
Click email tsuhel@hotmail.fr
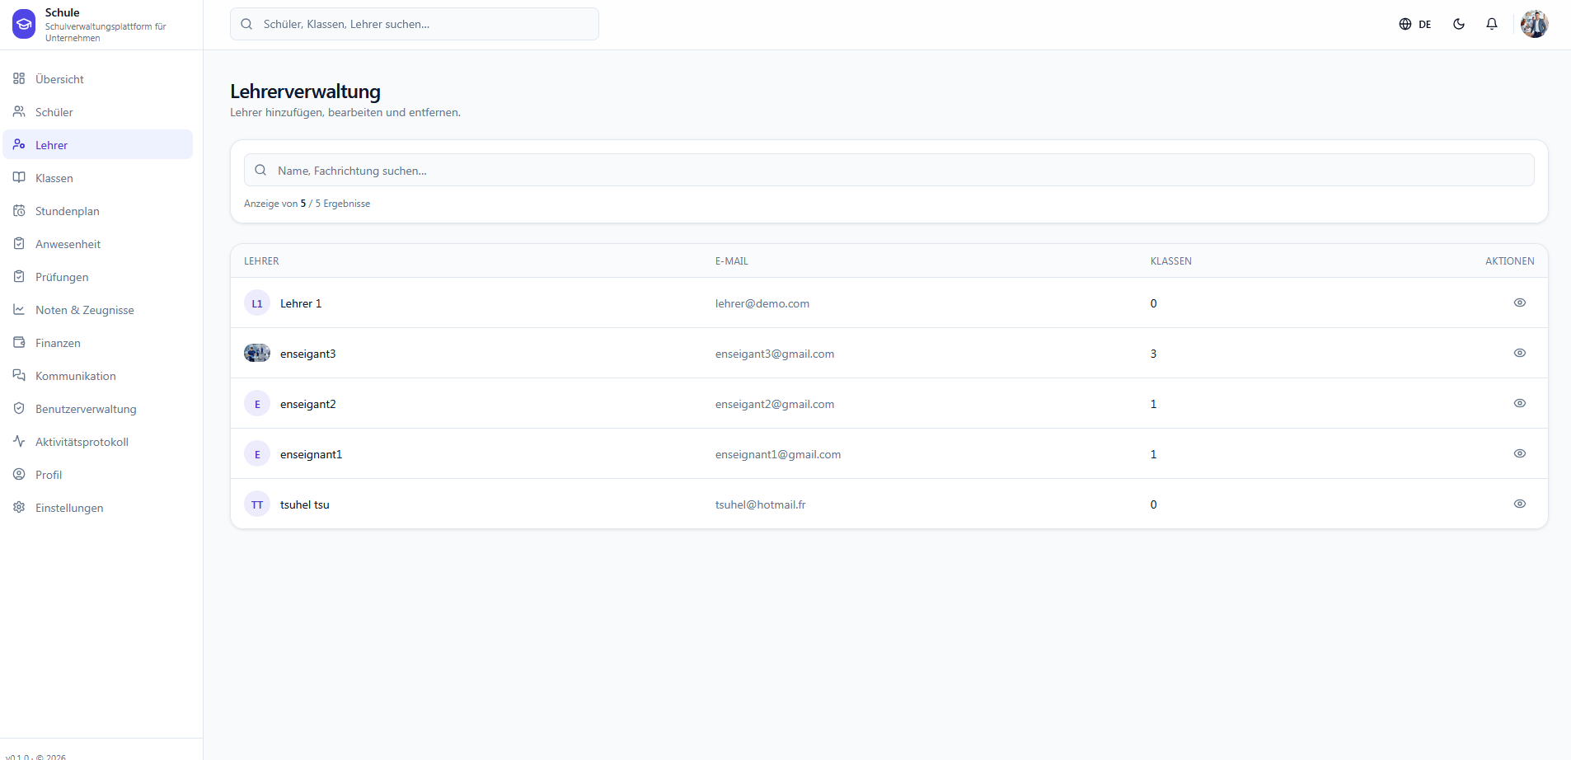761,504
